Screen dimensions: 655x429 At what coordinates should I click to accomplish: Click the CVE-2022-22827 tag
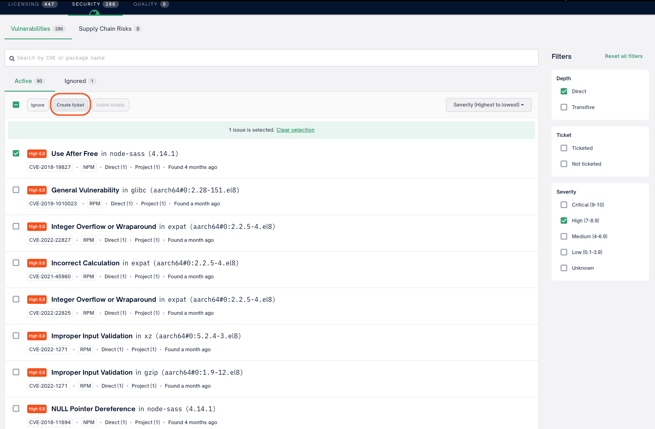click(x=50, y=240)
